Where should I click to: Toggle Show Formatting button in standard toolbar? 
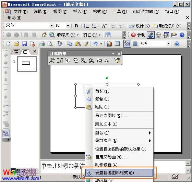coord(127,44)
